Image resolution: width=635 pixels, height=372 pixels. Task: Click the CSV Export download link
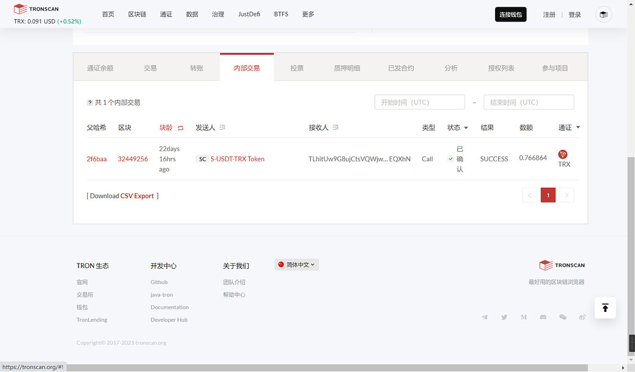click(137, 195)
